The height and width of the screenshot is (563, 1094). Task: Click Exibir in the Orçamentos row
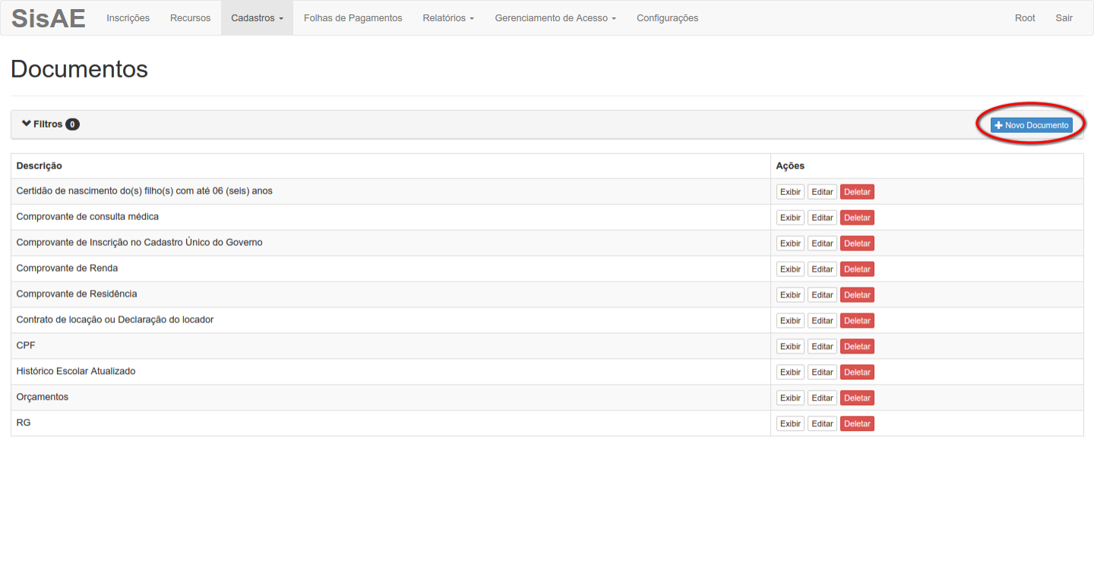click(x=790, y=398)
